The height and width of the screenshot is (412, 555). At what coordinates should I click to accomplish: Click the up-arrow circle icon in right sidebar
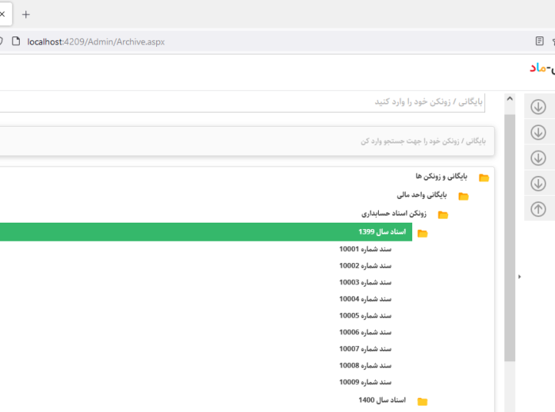tap(538, 209)
